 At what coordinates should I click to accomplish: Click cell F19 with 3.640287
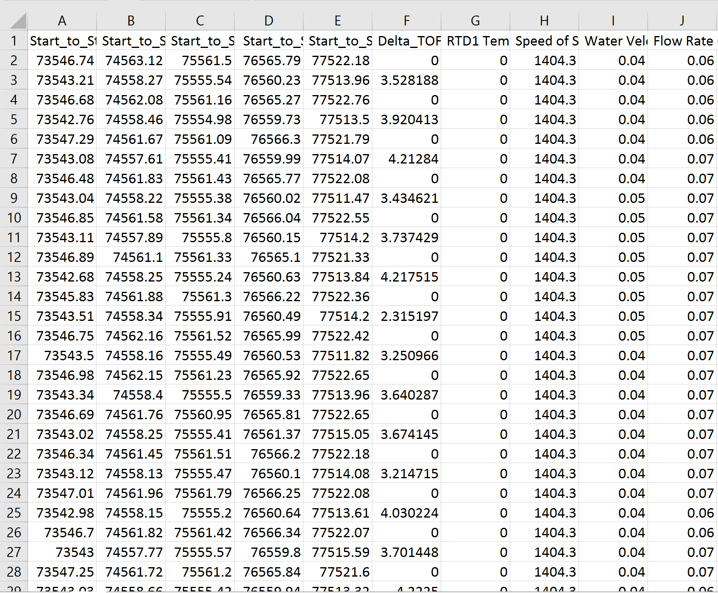tap(406, 395)
